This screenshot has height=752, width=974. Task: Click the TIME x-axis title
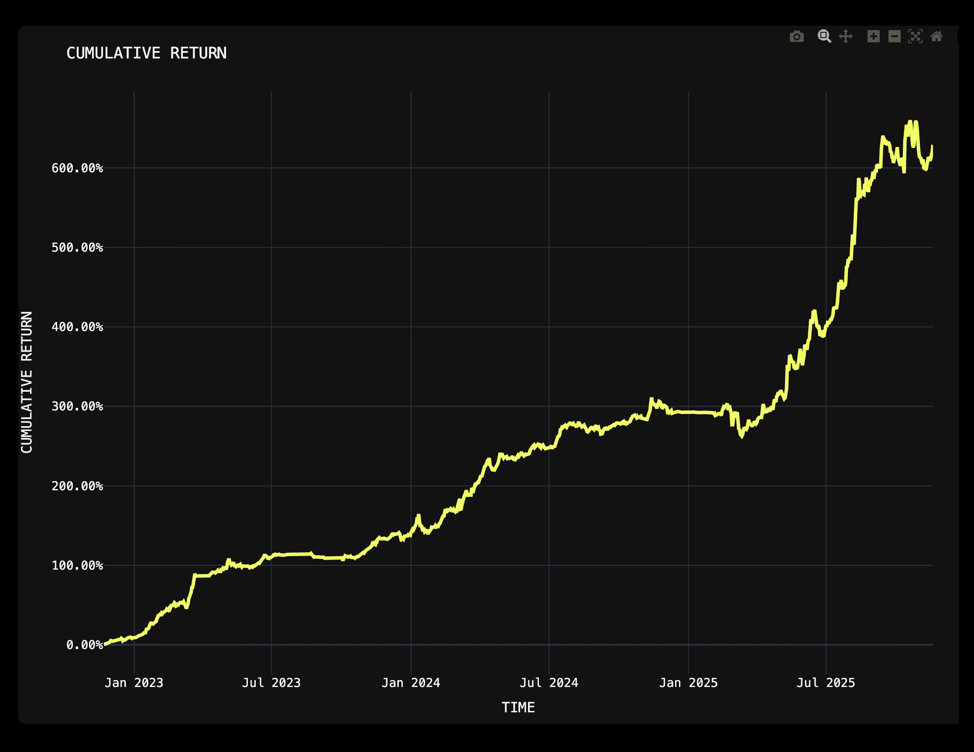(518, 708)
